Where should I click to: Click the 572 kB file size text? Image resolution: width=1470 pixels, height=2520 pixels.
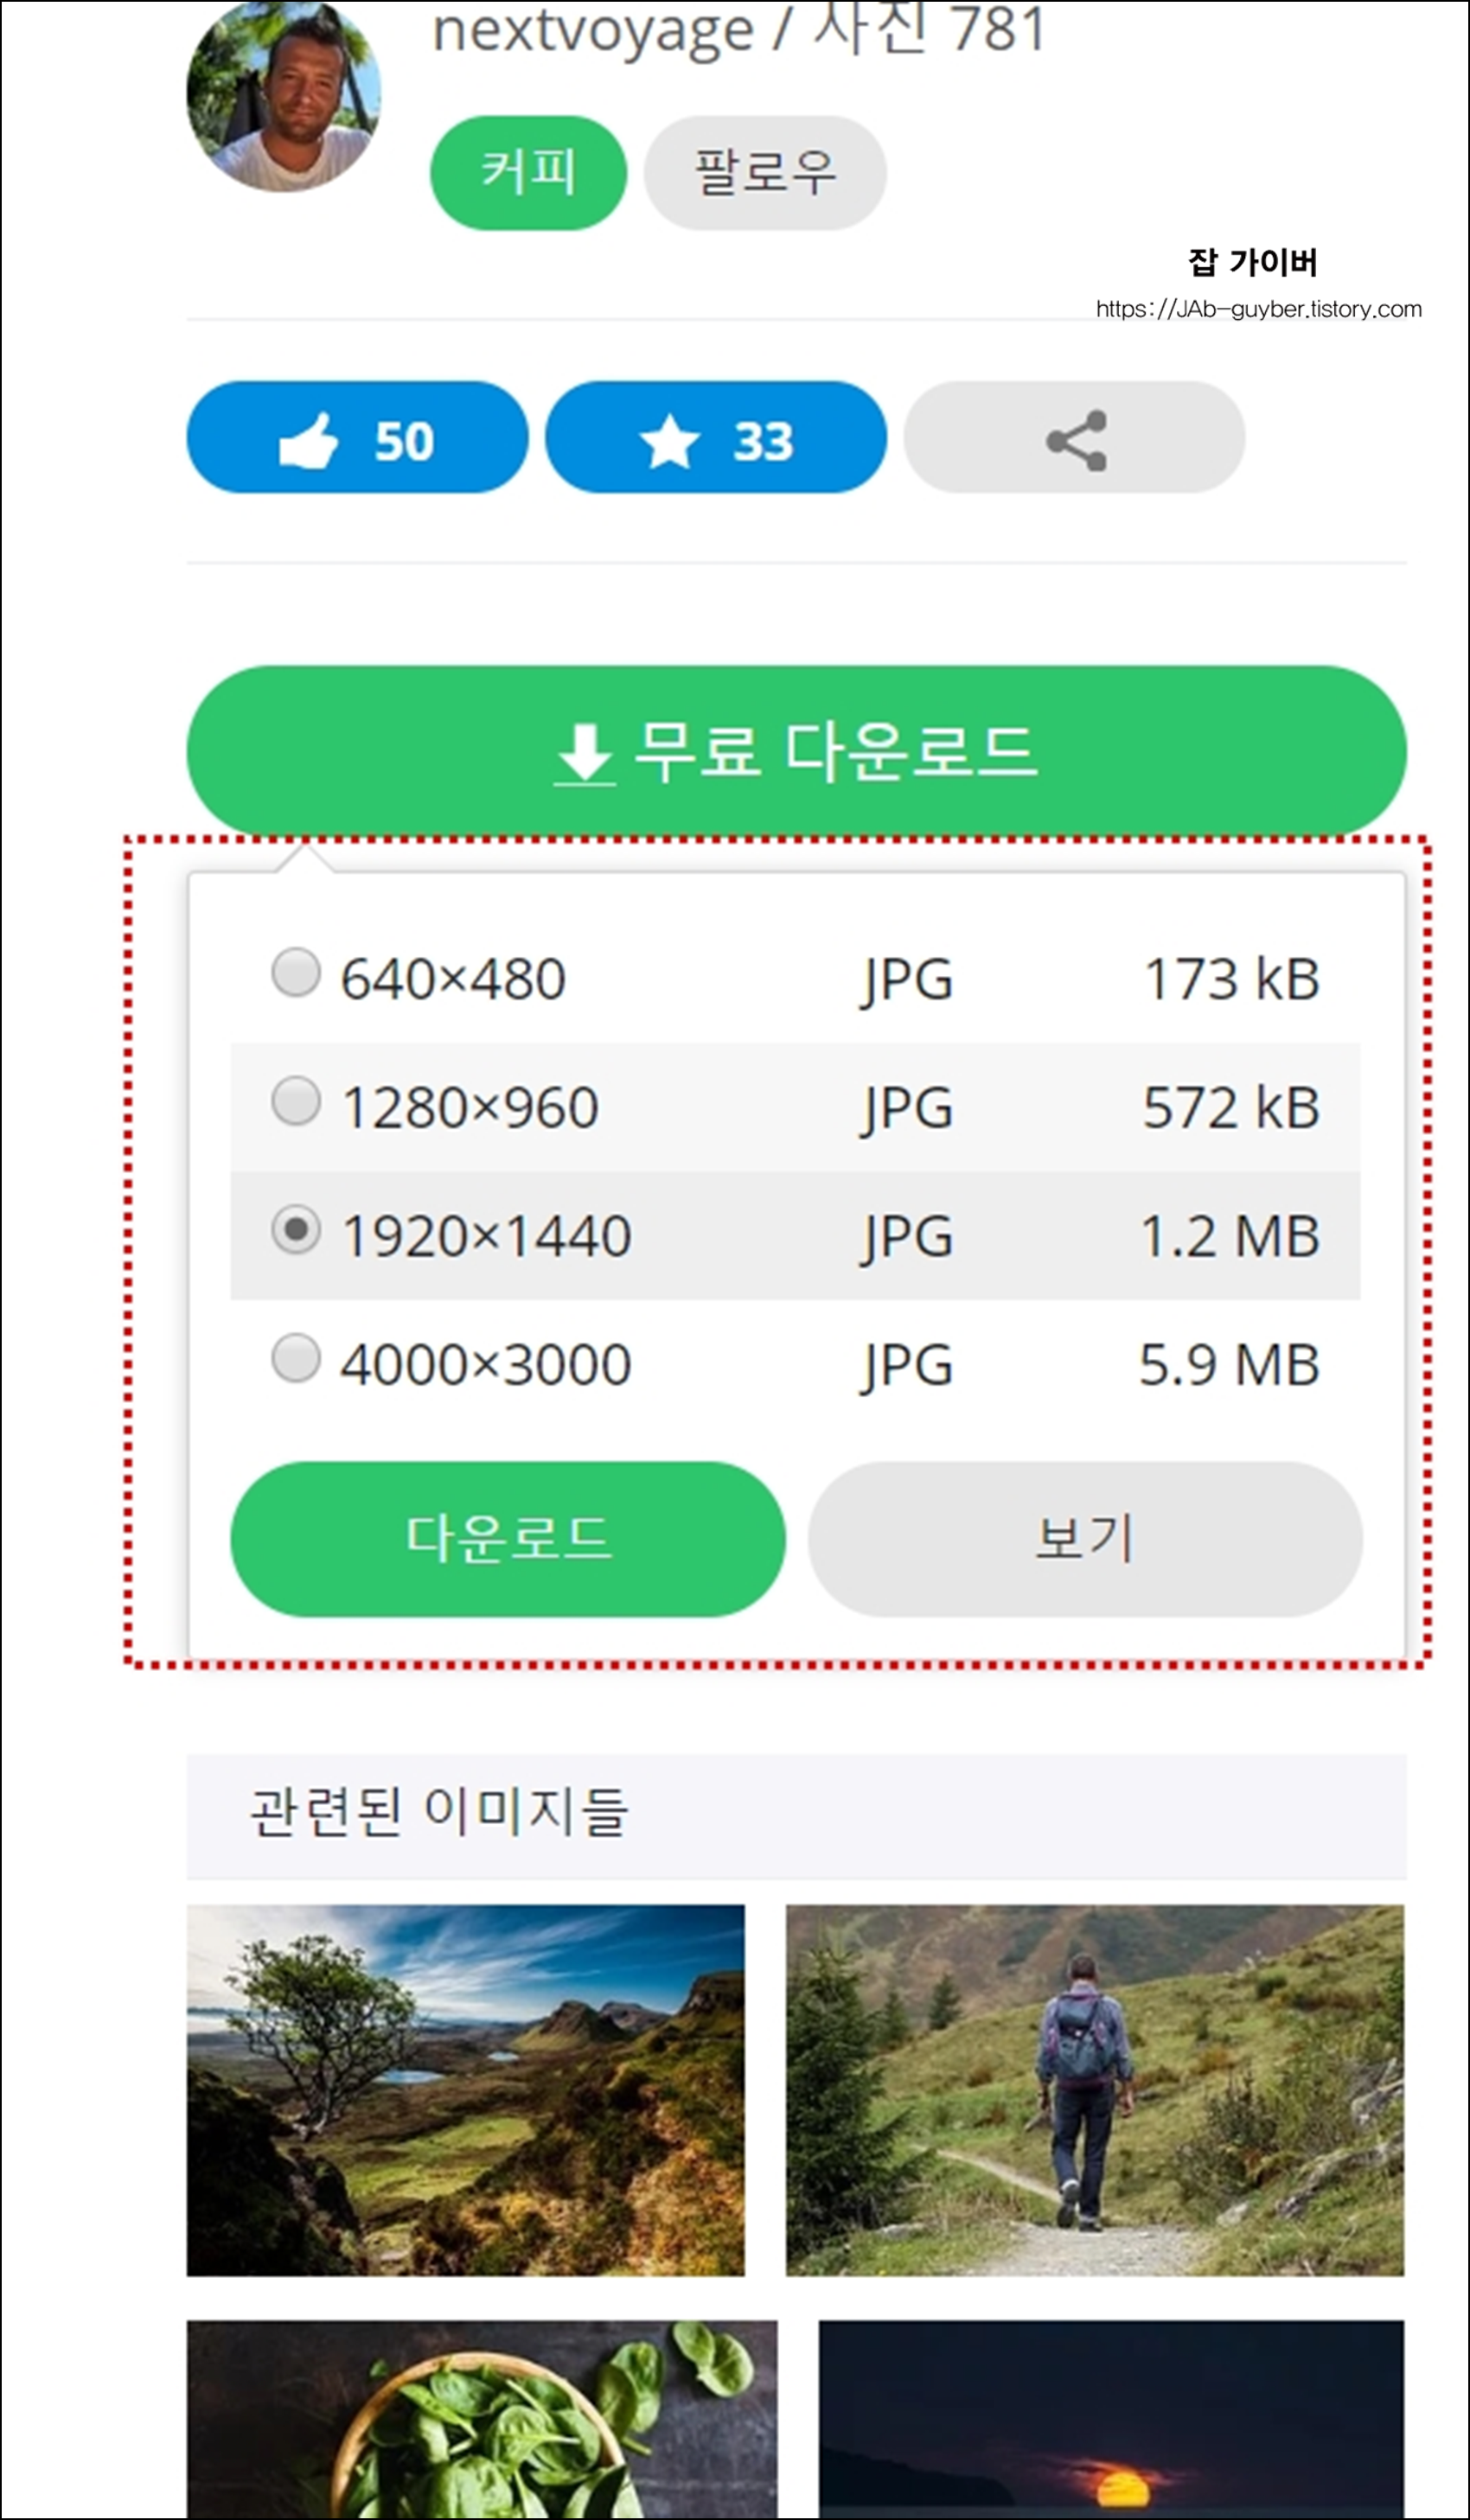1231,1108
